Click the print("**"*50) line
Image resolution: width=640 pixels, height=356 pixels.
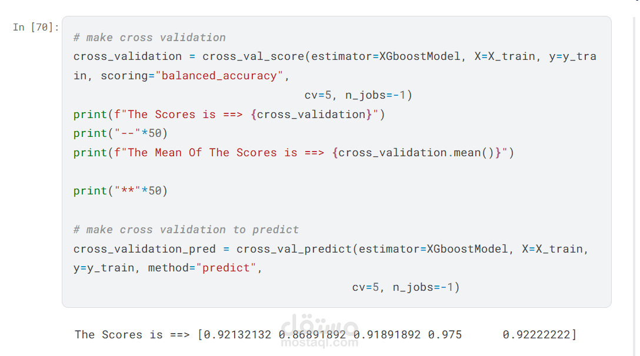[121, 191]
